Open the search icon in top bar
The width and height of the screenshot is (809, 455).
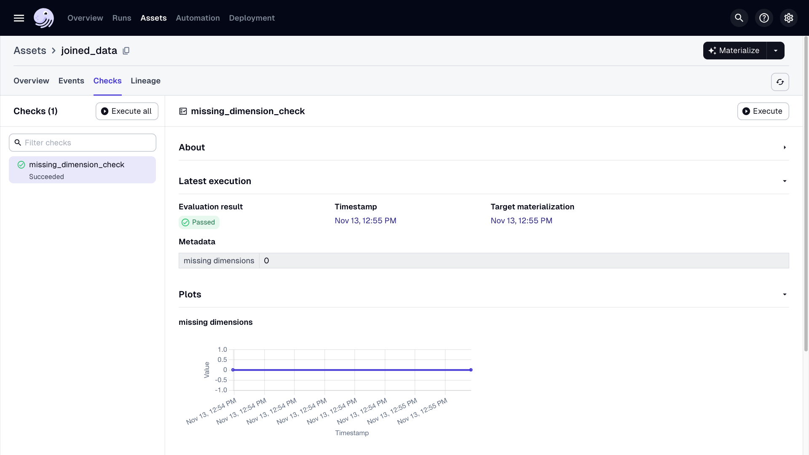pyautogui.click(x=739, y=18)
